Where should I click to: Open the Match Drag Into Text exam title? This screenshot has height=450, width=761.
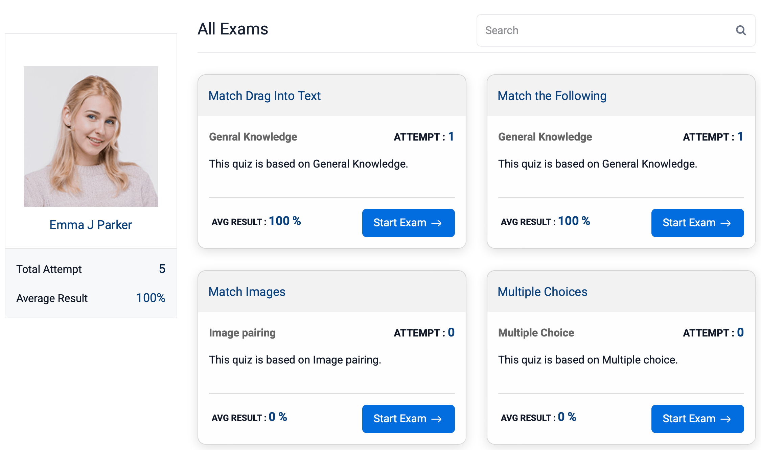click(264, 96)
